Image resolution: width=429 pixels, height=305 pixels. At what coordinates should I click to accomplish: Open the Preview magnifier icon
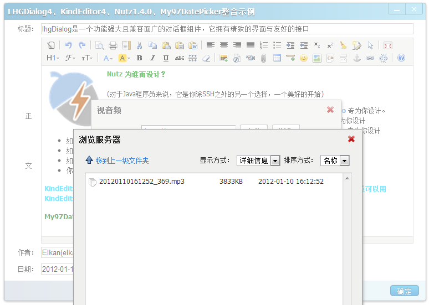coord(99,45)
